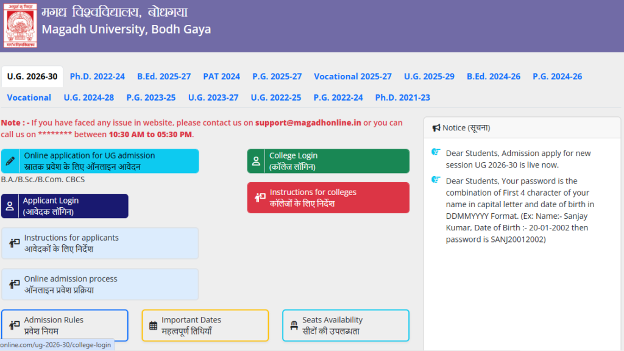The height and width of the screenshot is (351, 624).
Task: Select the P.G. 2022-24 tab
Action: coord(338,97)
